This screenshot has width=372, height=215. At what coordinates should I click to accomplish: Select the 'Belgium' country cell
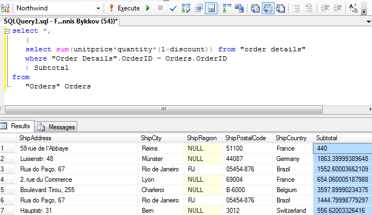[293, 190]
